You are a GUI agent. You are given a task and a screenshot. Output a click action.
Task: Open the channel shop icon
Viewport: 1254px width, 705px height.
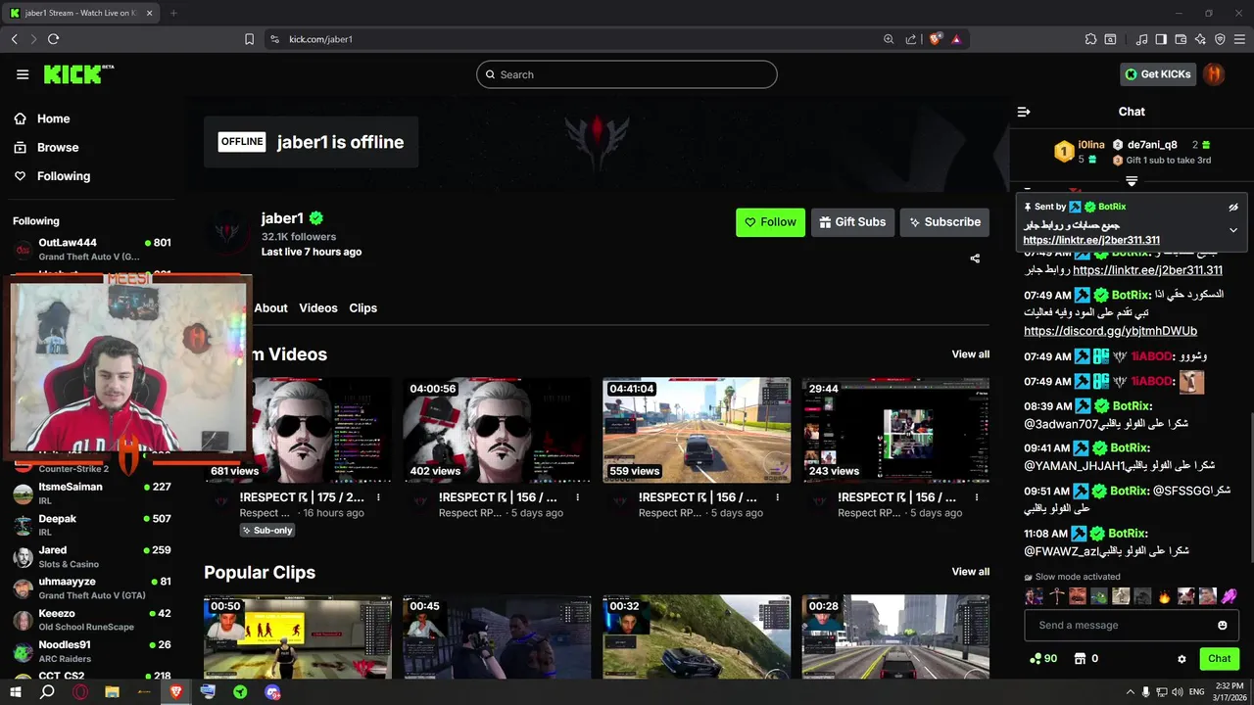point(1081,659)
